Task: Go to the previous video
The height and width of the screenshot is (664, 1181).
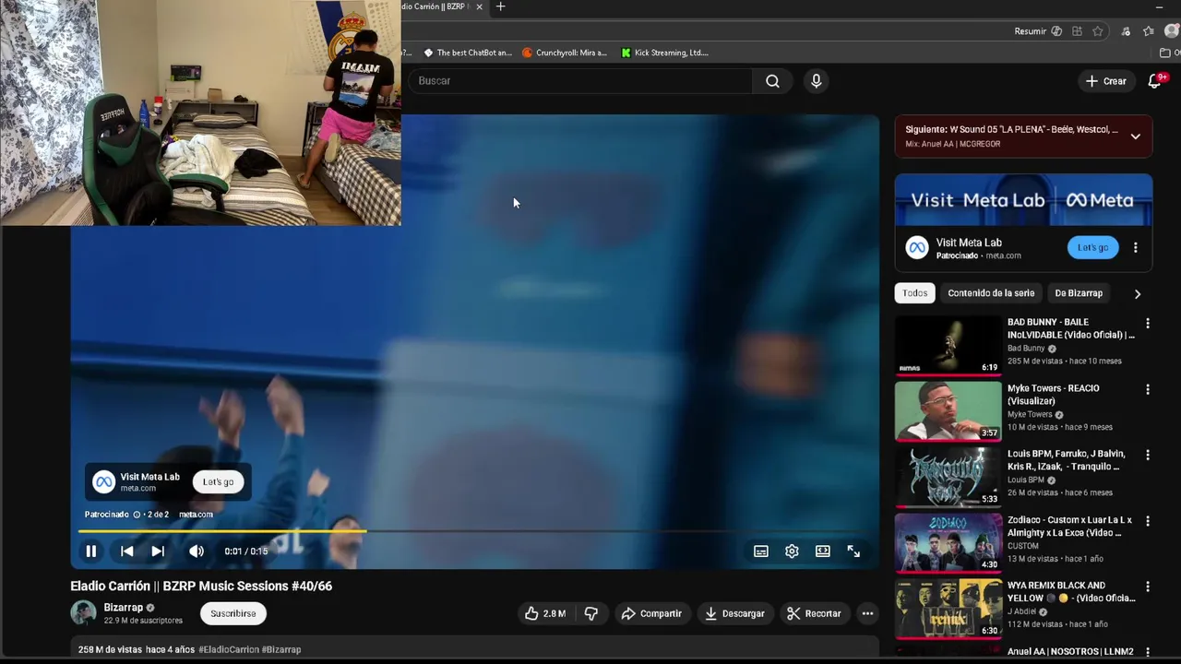Action: coord(126,551)
